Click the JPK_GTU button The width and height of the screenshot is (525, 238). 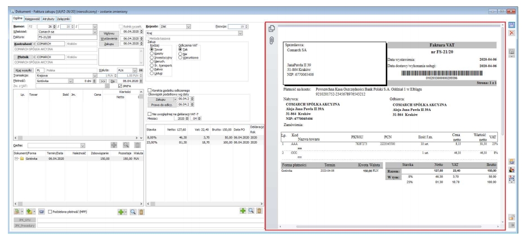click(24, 220)
